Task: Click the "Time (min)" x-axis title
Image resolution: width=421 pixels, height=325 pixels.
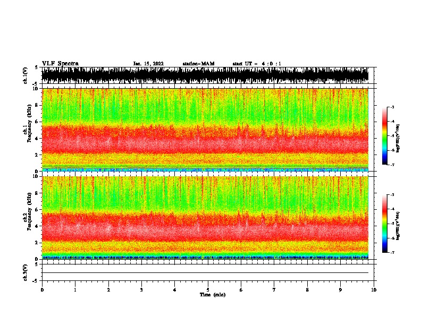Action: [x=213, y=295]
